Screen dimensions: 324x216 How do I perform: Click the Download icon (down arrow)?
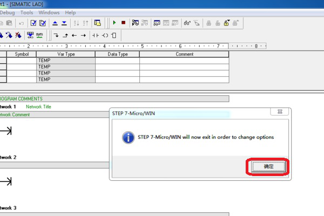(x=64, y=23)
